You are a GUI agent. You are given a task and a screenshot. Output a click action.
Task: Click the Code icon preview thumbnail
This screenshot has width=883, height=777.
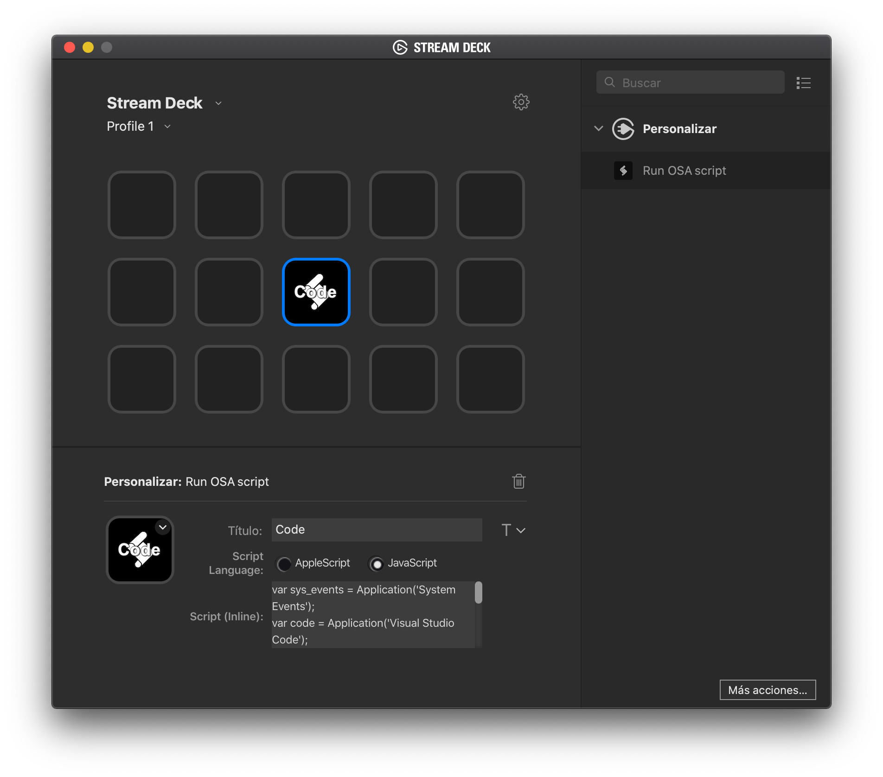click(140, 550)
